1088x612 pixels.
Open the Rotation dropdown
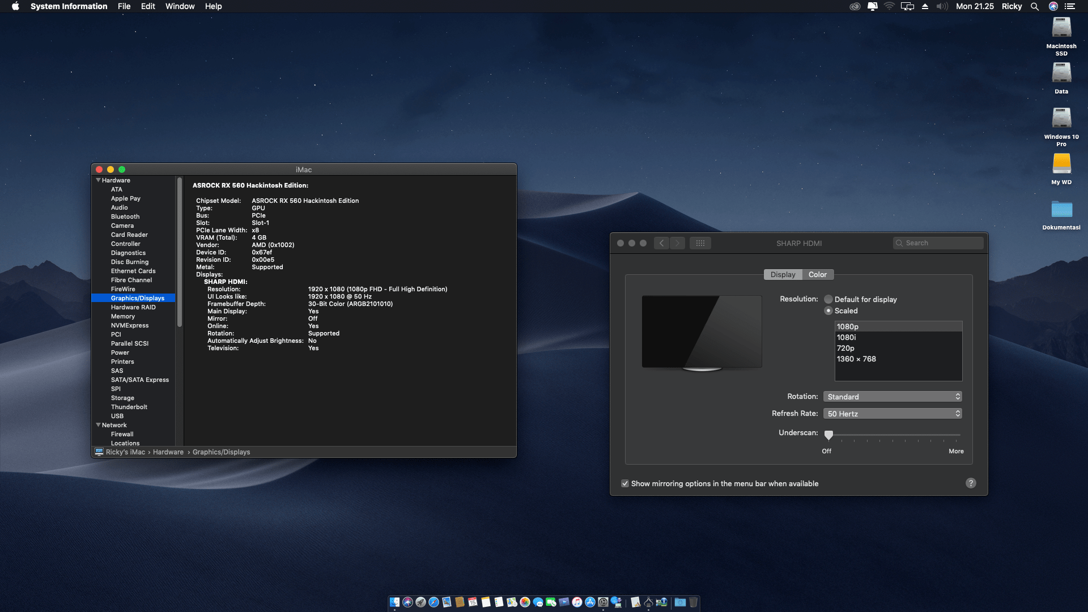(x=892, y=397)
